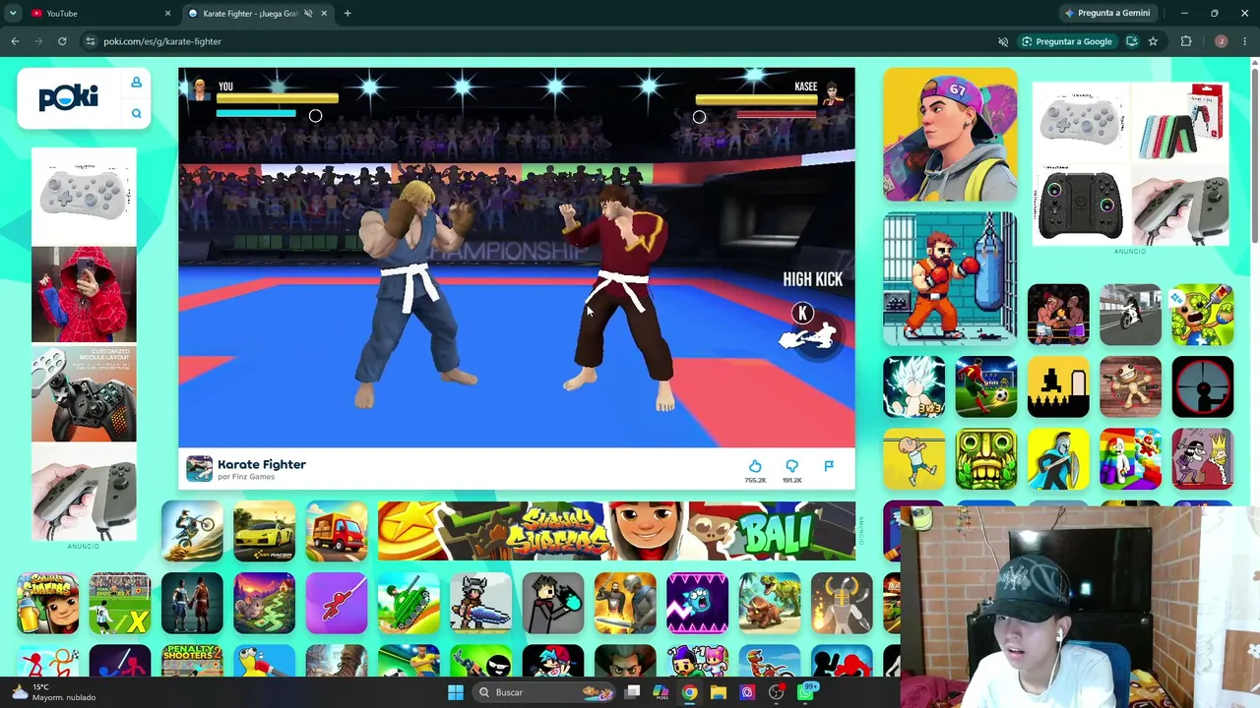Open Microsoft 365 from the taskbar

[x=661, y=692]
